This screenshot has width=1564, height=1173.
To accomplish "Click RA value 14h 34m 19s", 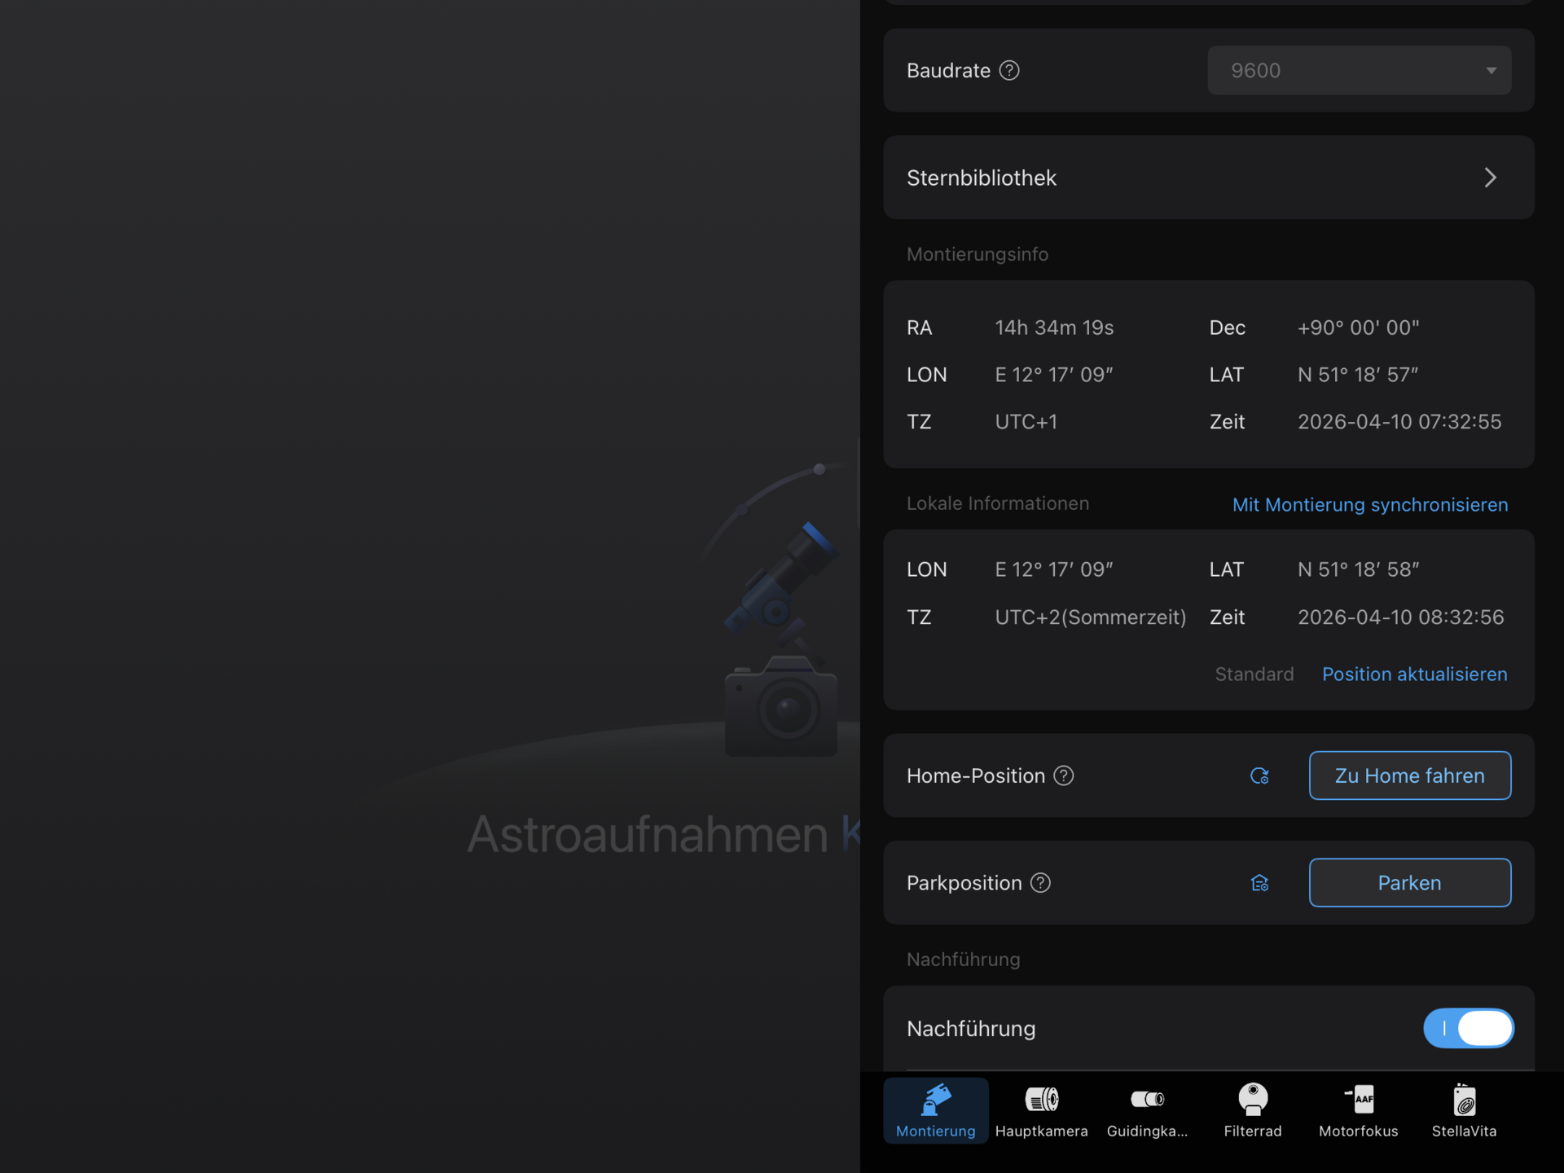I will (1054, 327).
